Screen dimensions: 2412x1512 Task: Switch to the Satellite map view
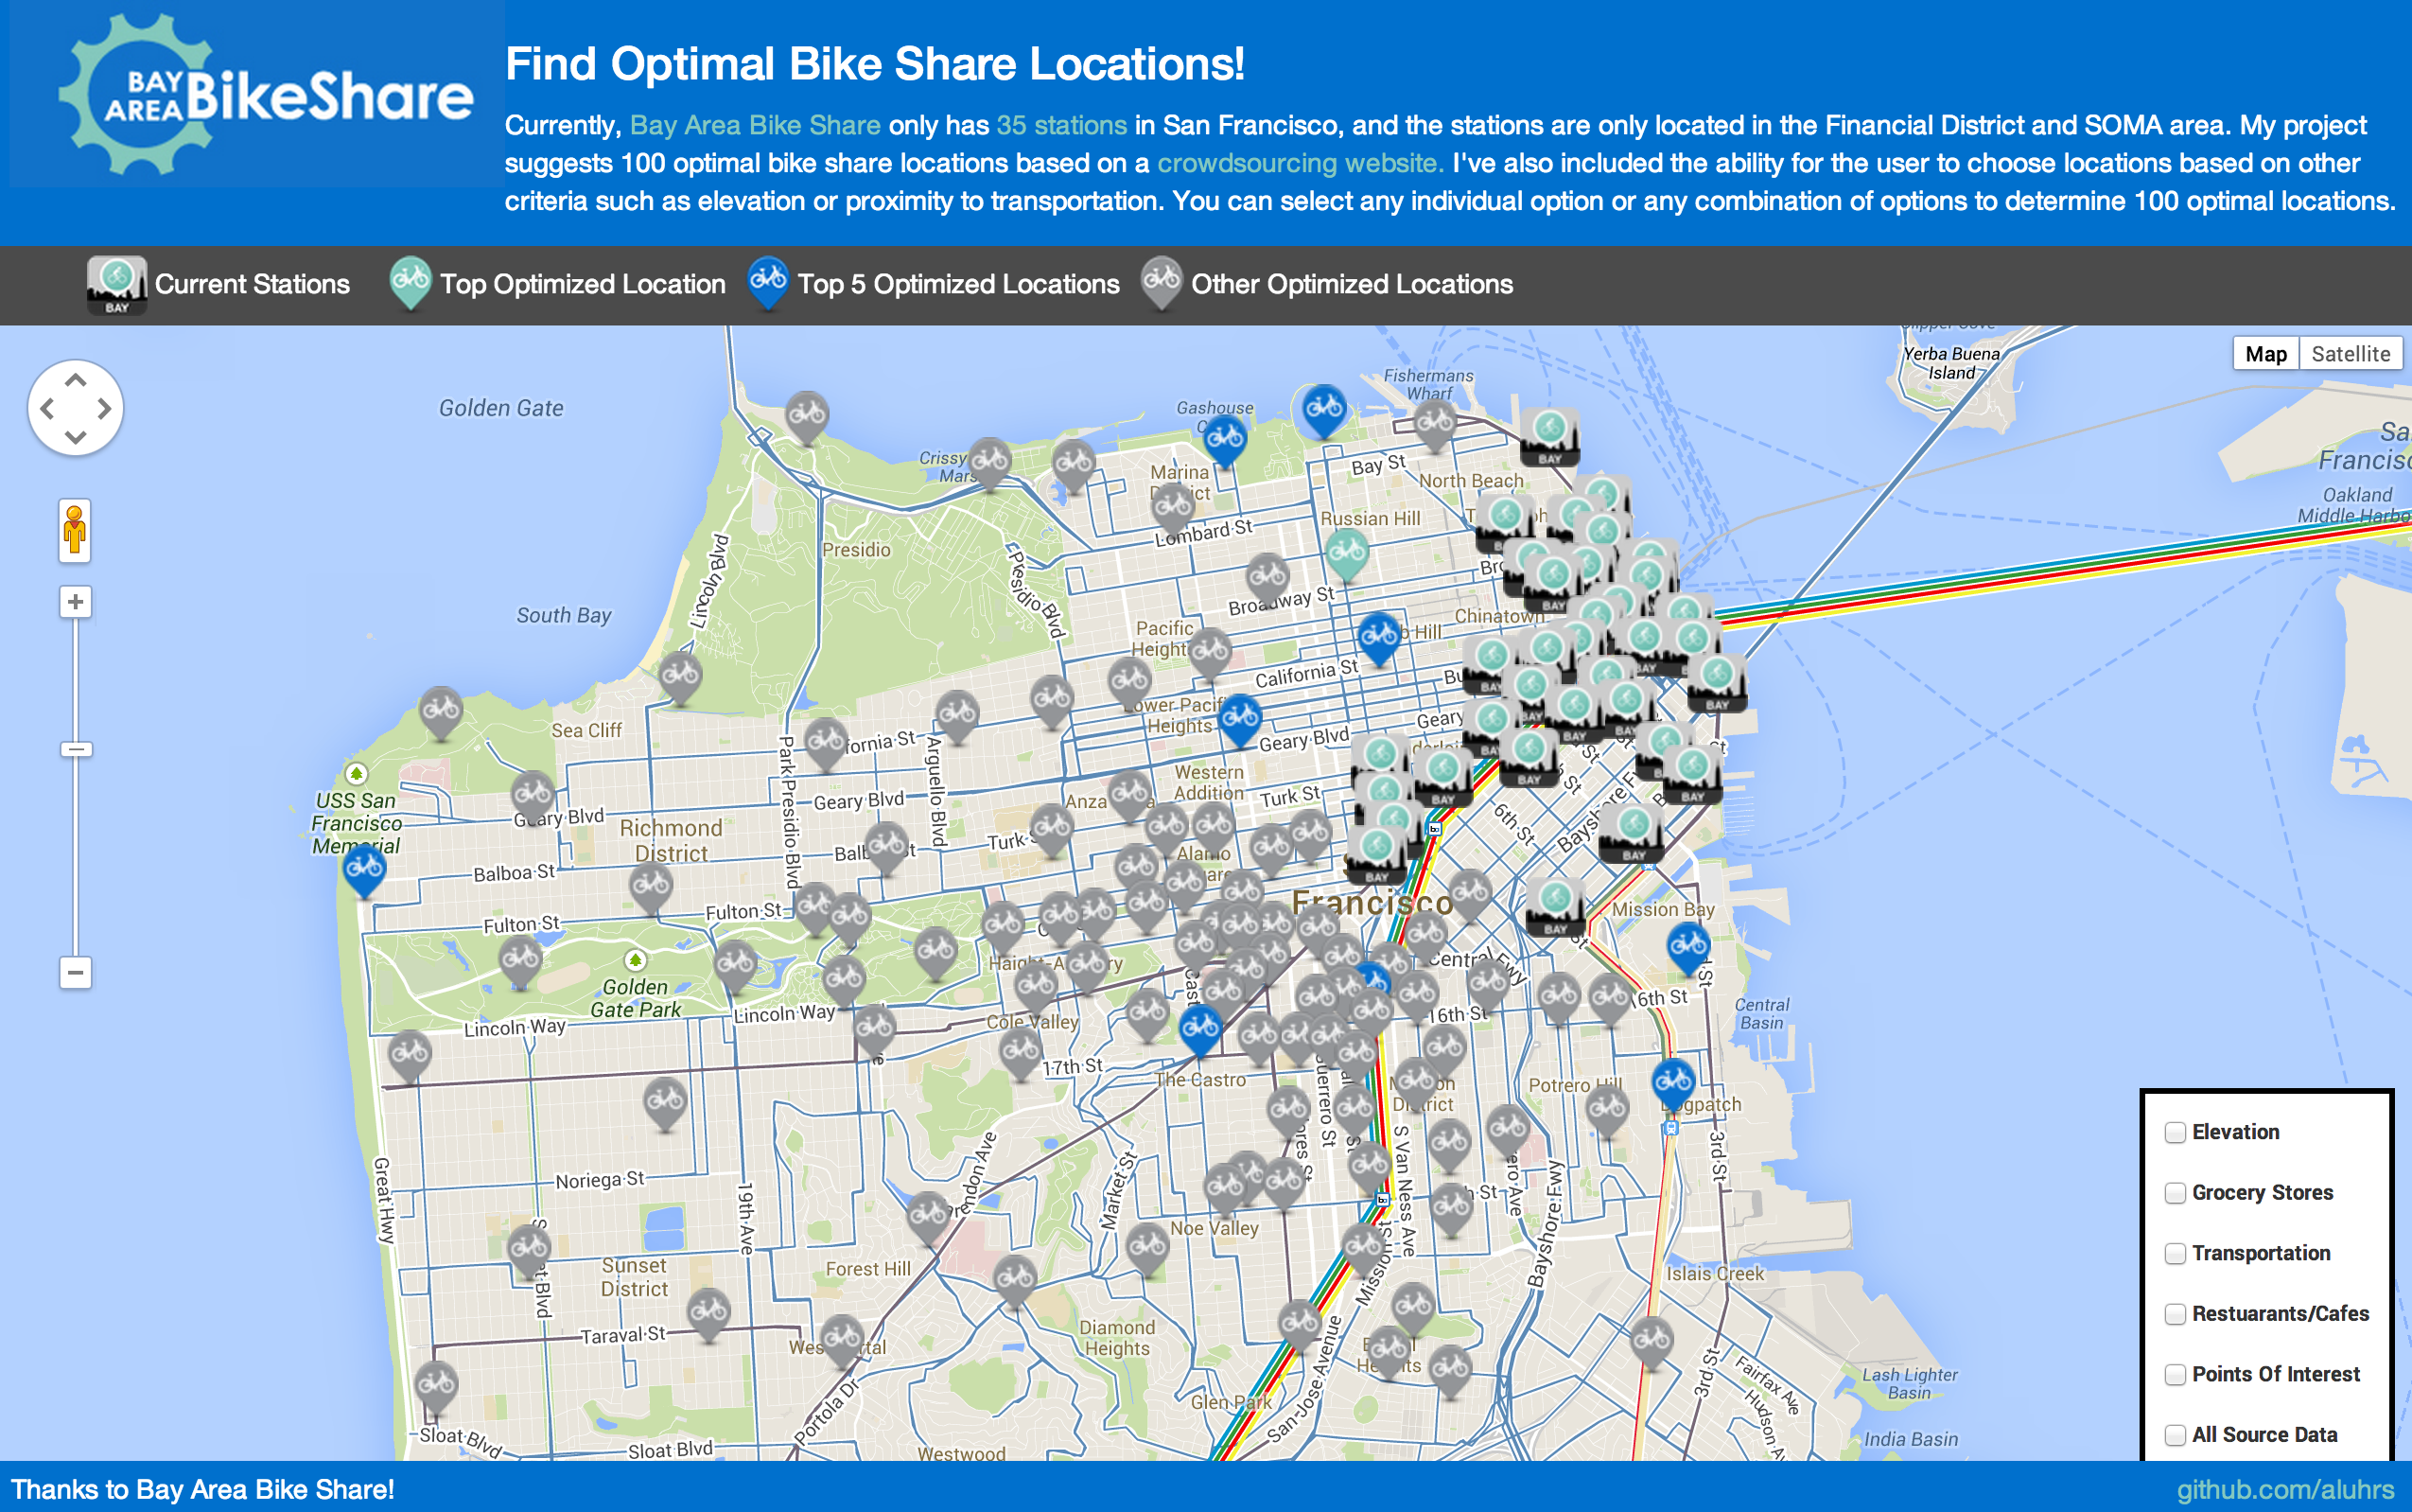pos(2351,353)
